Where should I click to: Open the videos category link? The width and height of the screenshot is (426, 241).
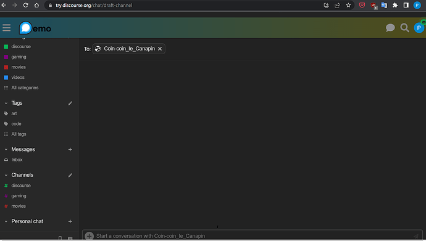click(18, 78)
